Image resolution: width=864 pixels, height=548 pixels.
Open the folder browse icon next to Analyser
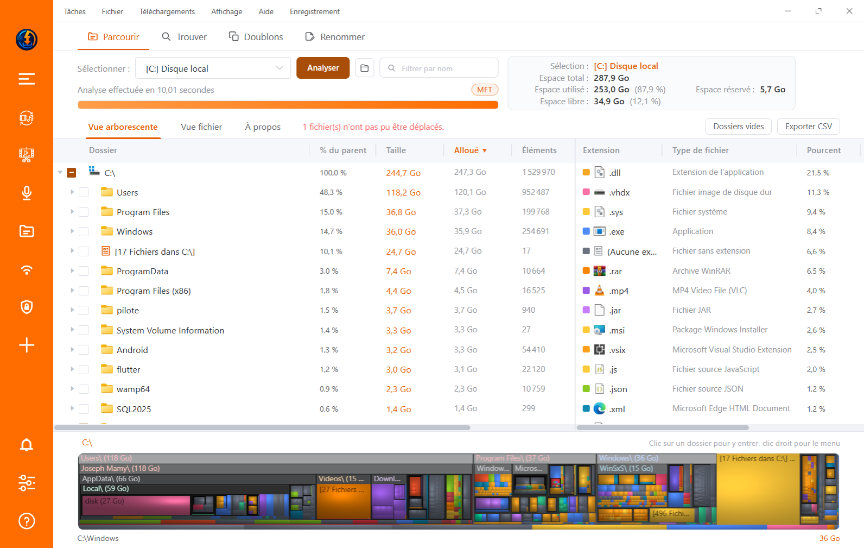coord(365,68)
